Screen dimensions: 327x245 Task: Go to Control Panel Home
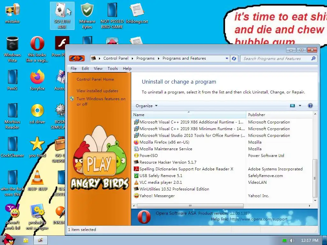(95, 79)
